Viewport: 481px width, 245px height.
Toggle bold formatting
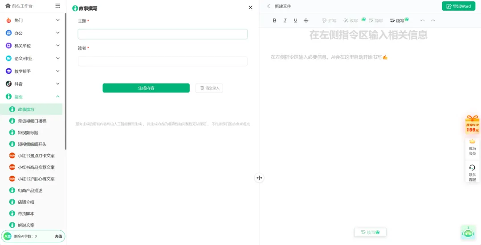coord(274,20)
